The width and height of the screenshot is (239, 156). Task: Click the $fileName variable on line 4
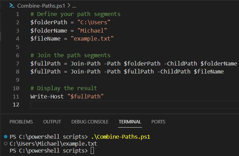click(45, 38)
